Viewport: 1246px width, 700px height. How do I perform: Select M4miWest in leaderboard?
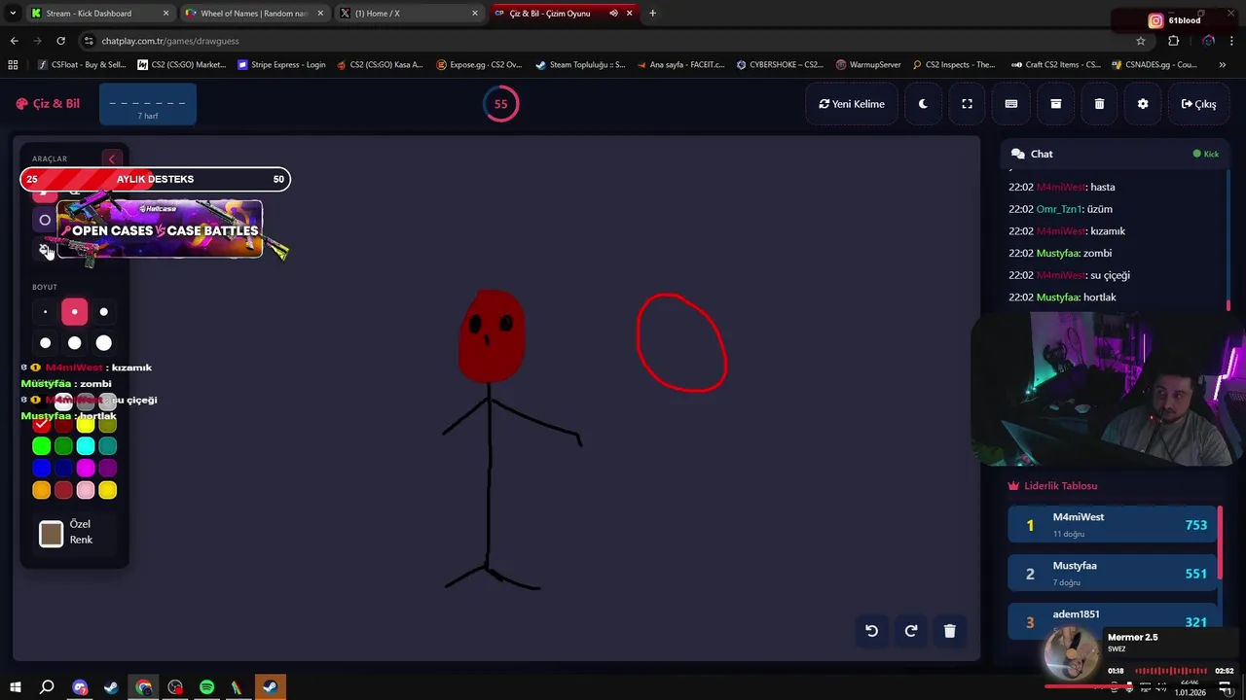1113,525
